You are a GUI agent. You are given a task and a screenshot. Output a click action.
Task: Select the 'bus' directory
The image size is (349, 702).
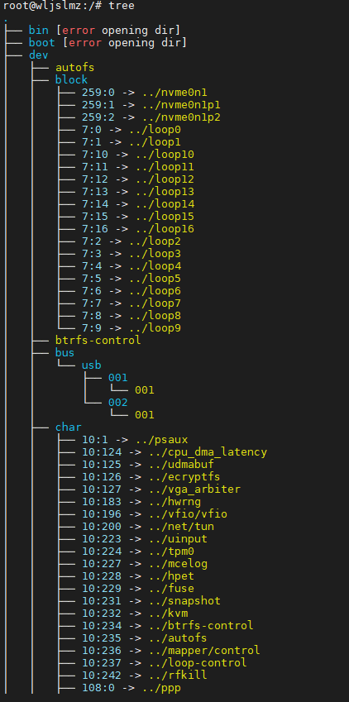point(65,353)
